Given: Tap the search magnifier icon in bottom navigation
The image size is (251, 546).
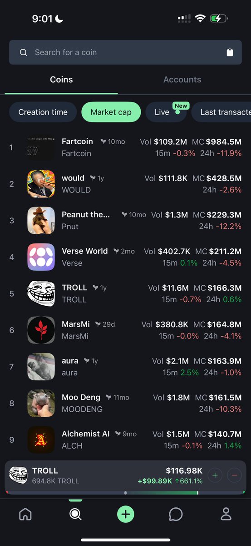Looking at the screenshot, I should click(75, 514).
